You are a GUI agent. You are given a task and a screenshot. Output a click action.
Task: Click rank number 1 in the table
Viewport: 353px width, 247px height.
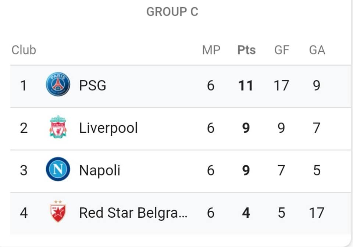24,86
